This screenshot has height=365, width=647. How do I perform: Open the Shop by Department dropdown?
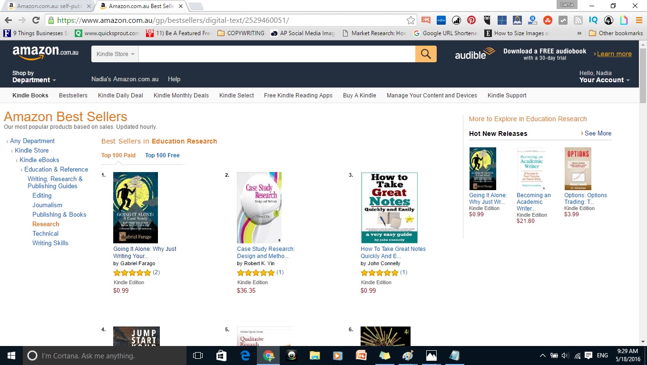[34, 77]
